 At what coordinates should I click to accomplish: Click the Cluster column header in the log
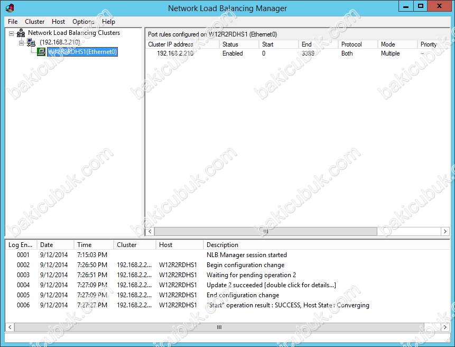[135, 245]
